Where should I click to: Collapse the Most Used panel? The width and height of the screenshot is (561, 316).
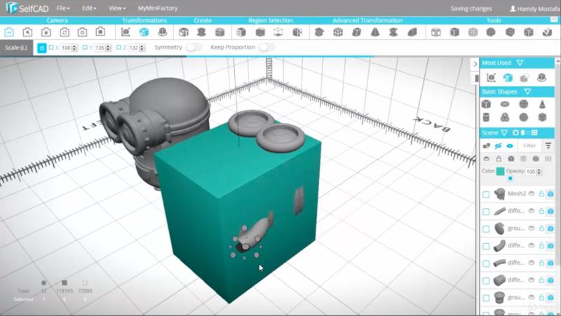(x=520, y=63)
